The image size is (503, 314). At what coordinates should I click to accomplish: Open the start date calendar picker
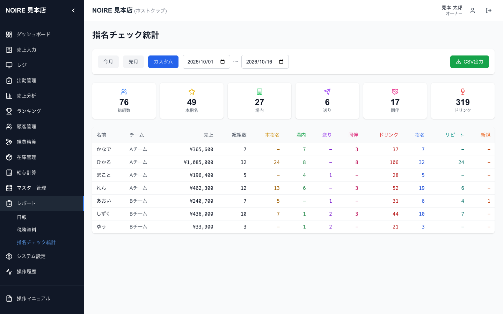[x=223, y=62]
